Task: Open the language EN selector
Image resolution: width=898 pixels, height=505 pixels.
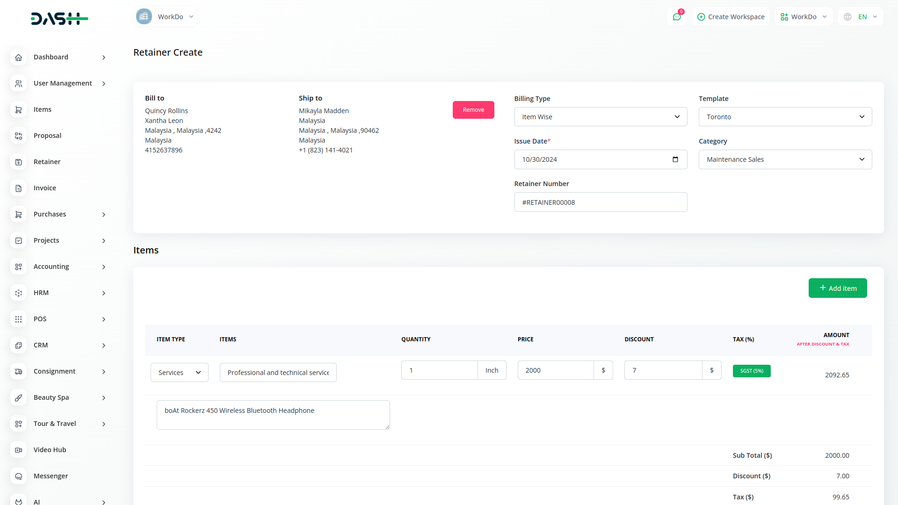Action: pos(861,17)
